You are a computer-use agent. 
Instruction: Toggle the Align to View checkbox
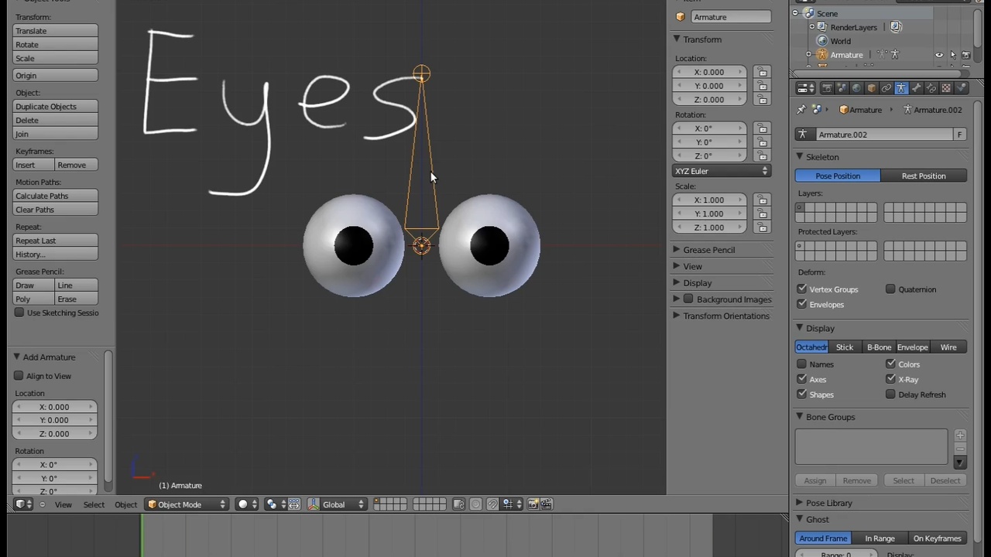click(x=19, y=376)
